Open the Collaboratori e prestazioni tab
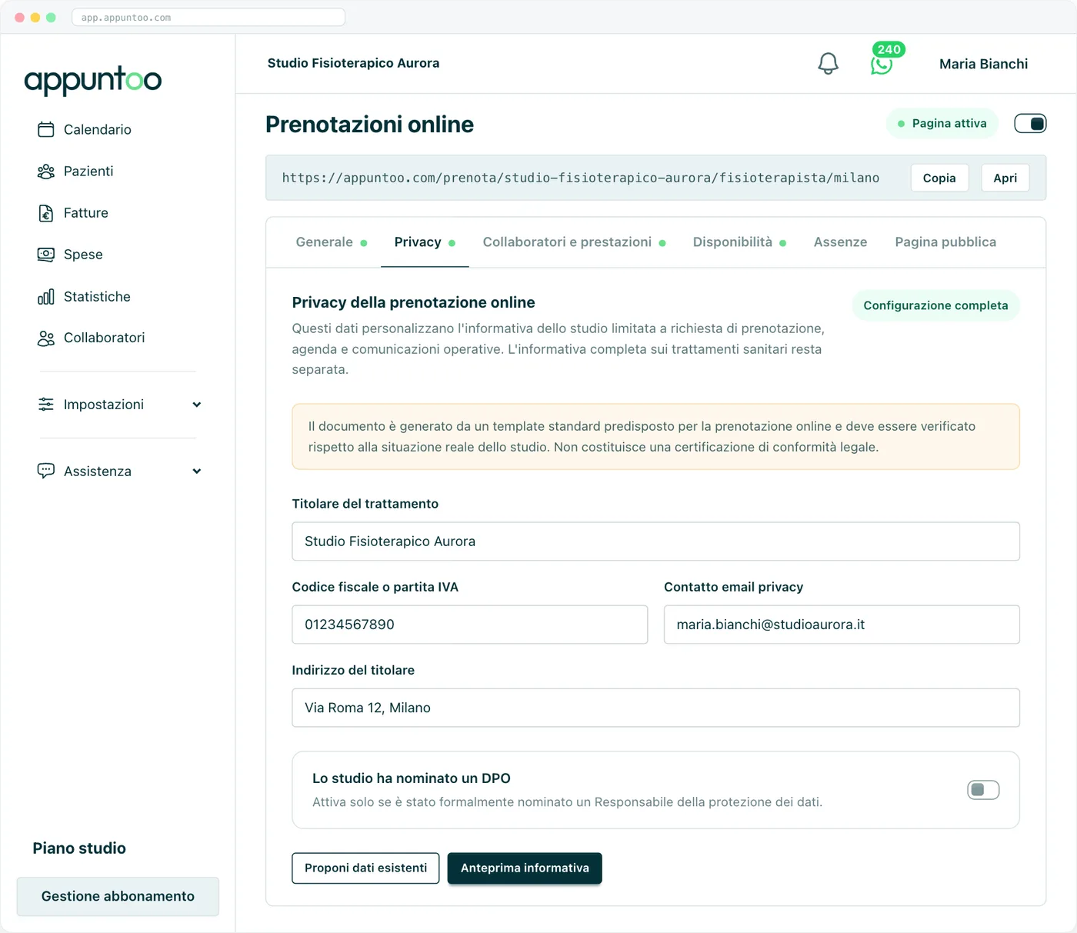 tap(574, 242)
